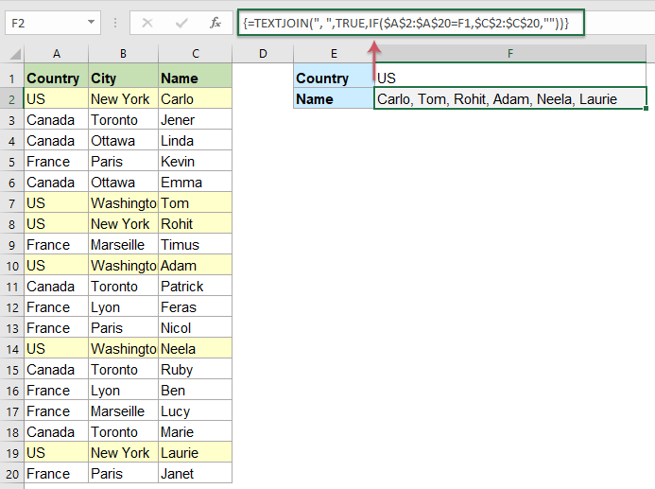Click the fill handle of cell F2
This screenshot has width=655, height=489.
646,108
